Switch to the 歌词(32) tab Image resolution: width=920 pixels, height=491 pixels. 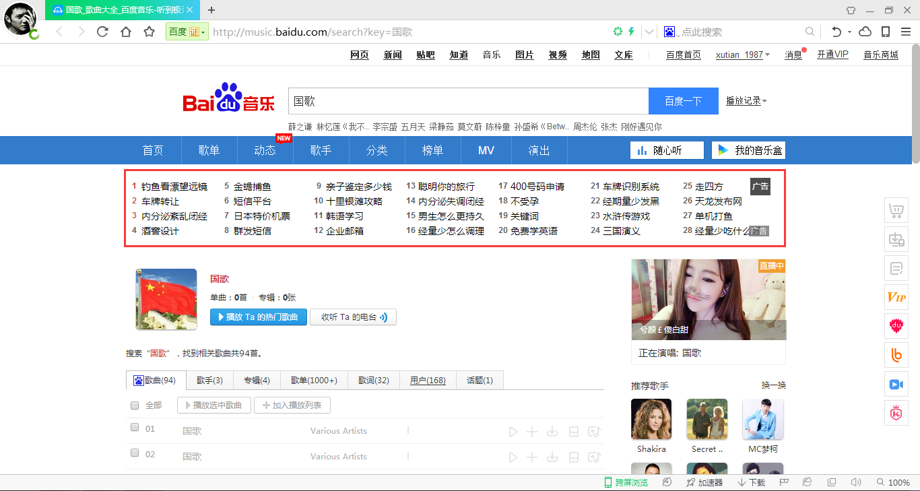click(x=374, y=381)
